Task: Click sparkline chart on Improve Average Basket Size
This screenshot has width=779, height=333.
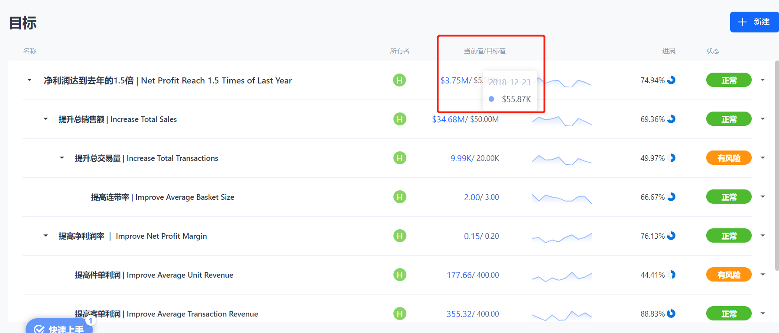Action: pos(562,199)
